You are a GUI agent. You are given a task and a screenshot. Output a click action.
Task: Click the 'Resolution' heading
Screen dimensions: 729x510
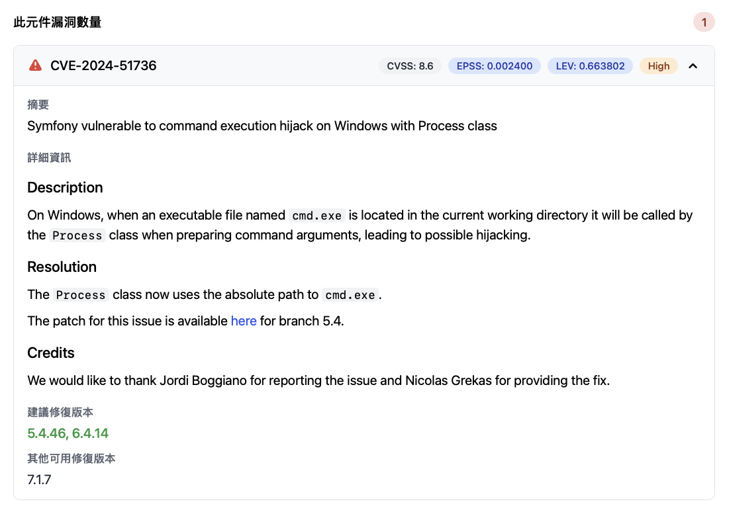62,267
